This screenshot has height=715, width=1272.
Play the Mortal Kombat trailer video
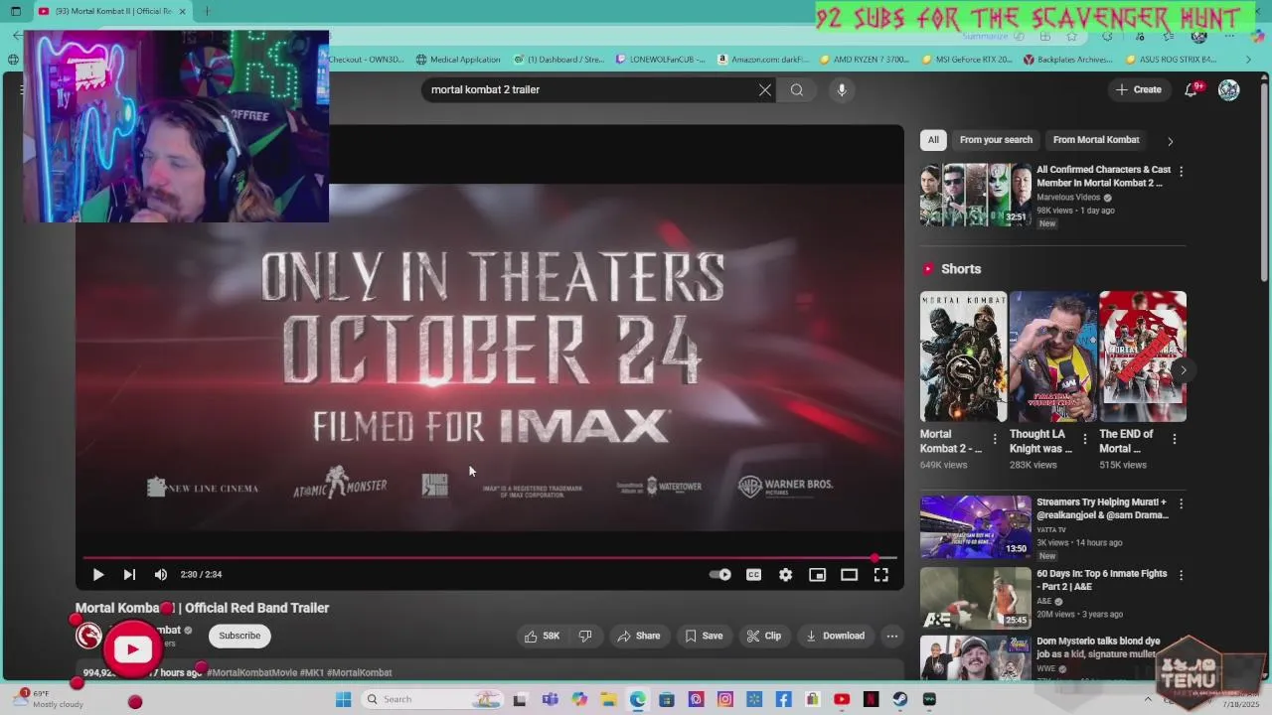(x=97, y=574)
